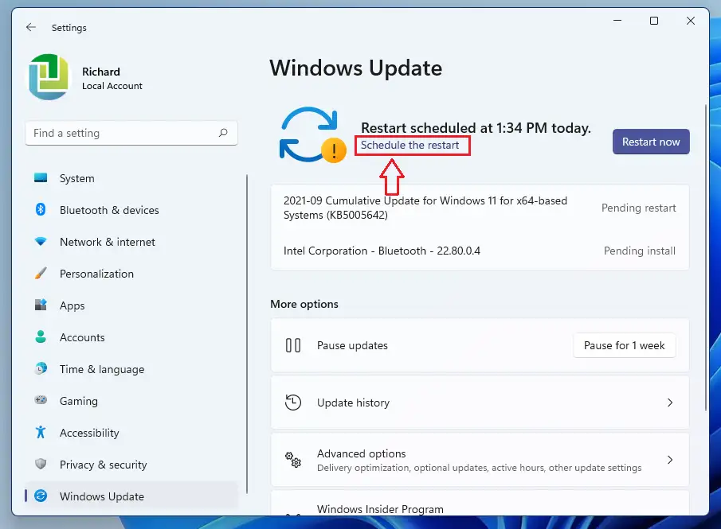
Task: Click the pause updates icon
Action: click(293, 345)
